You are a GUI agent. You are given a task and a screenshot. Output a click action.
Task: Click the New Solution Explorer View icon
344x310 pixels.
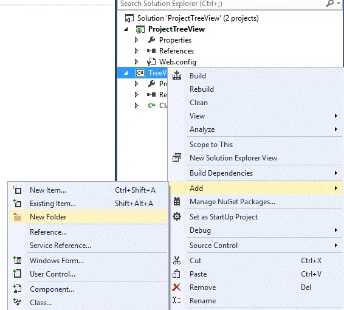[x=177, y=157]
